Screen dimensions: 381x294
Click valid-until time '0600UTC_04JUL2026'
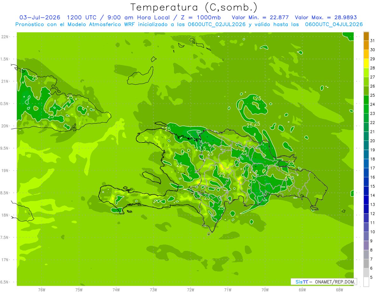pos(334,24)
